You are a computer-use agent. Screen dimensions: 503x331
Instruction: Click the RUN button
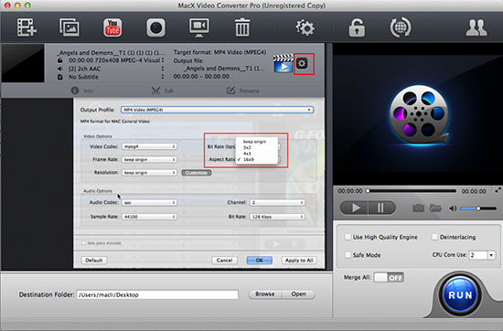(x=460, y=294)
